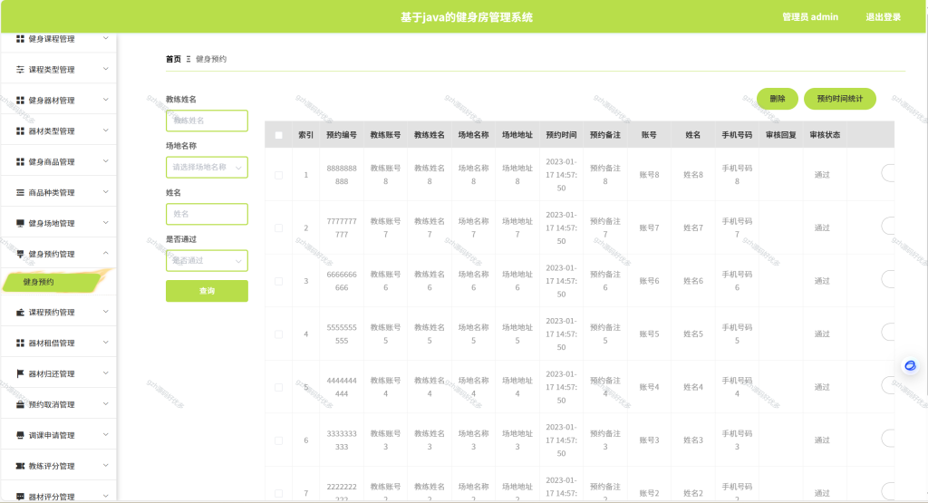
Task: Open the 商品种类管理 menu
Action: [x=59, y=192]
